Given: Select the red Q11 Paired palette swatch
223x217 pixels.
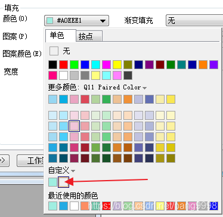Looking at the screenshot, I should 85,100.
